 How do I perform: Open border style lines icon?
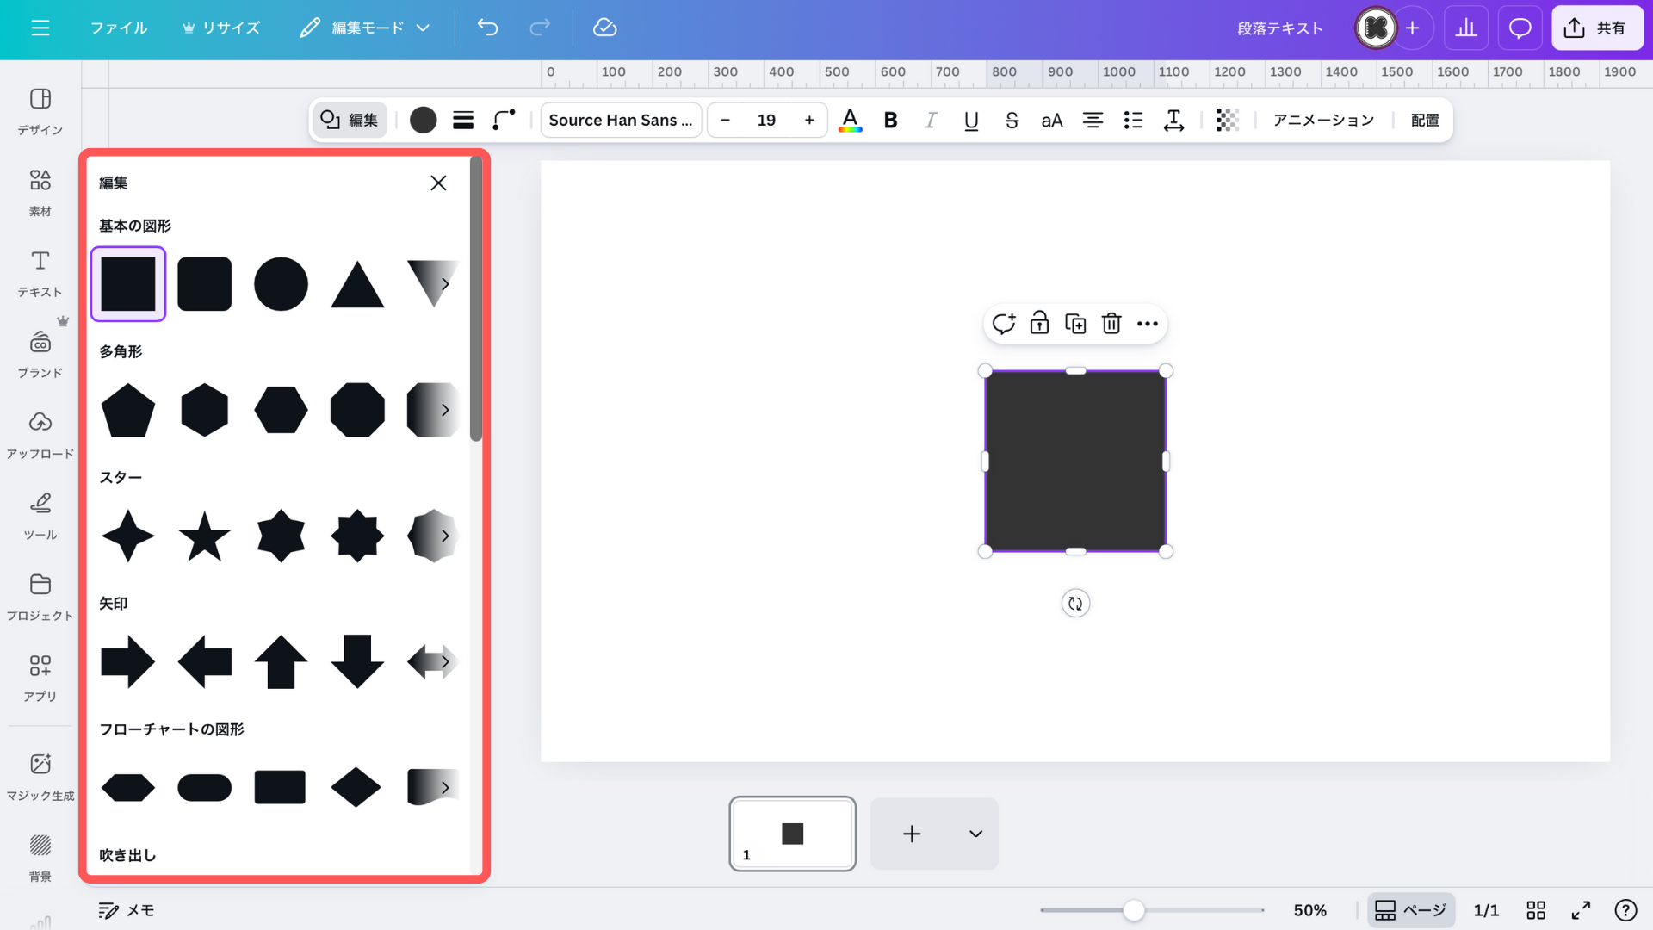[x=463, y=121]
